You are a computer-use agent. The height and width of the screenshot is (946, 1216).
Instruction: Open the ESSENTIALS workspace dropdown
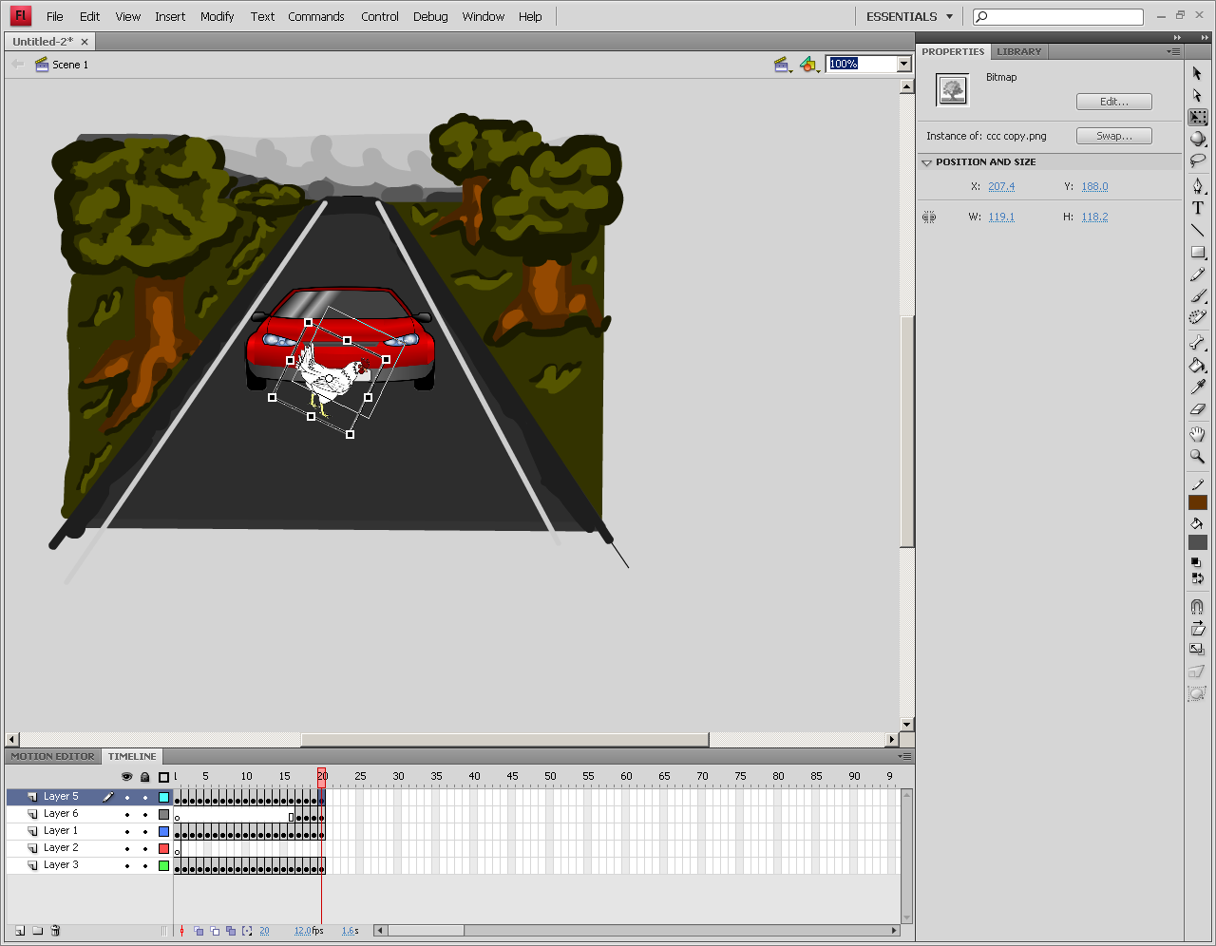[x=909, y=16]
